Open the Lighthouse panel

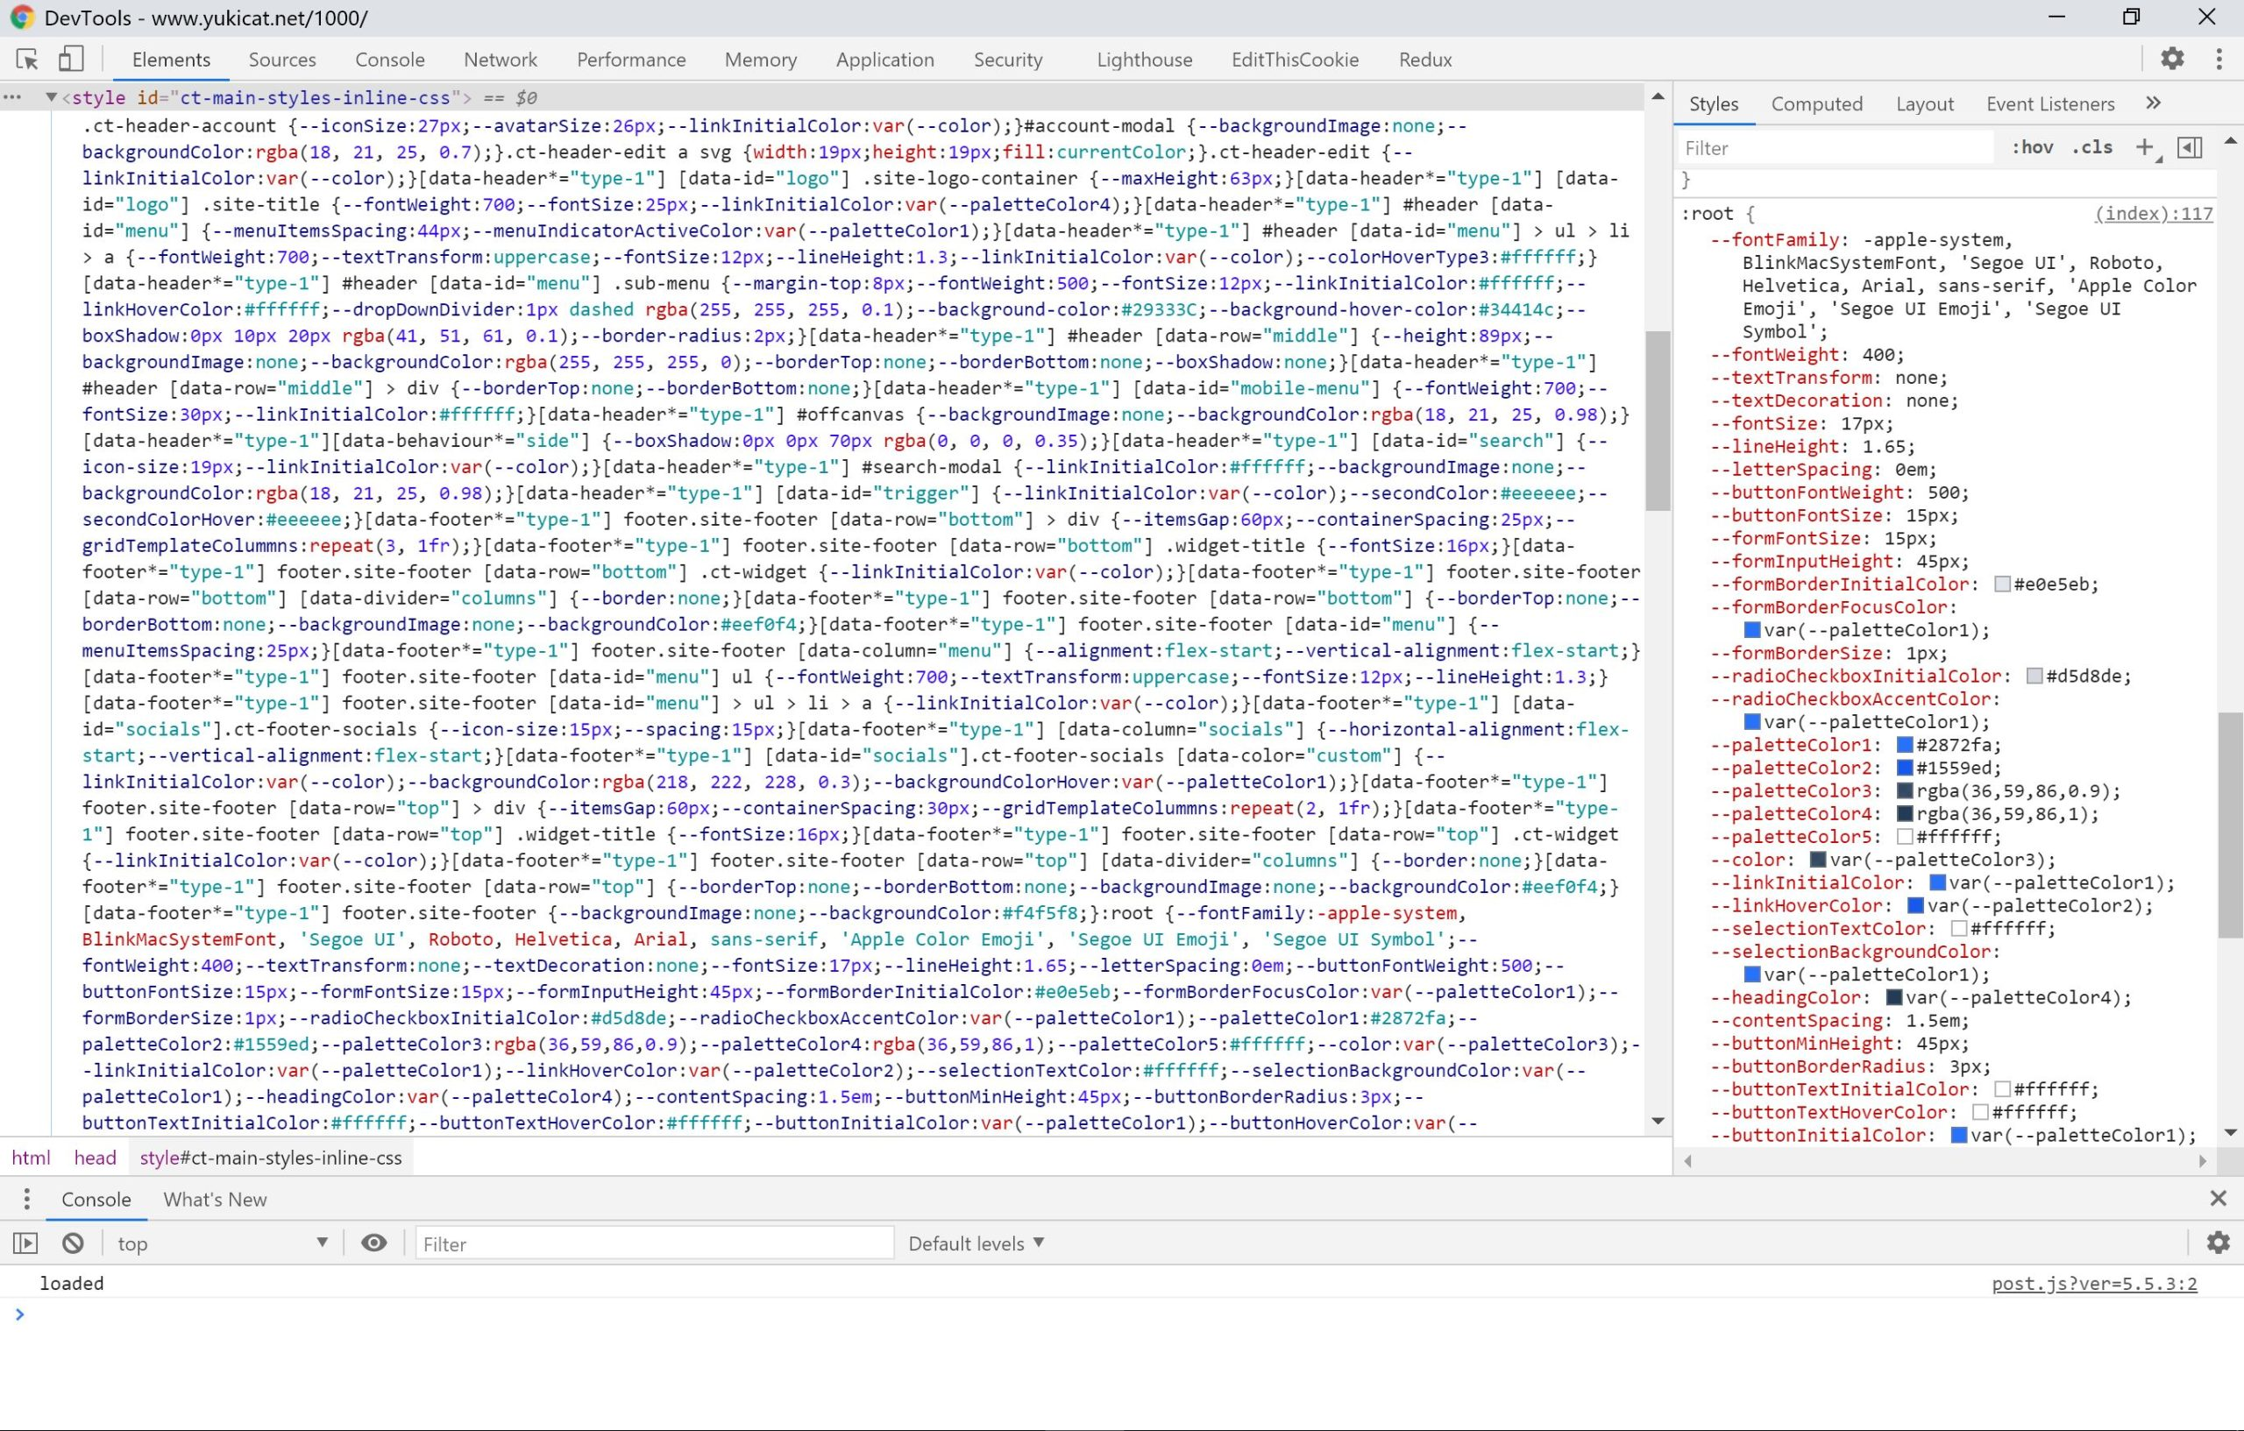1145,60
